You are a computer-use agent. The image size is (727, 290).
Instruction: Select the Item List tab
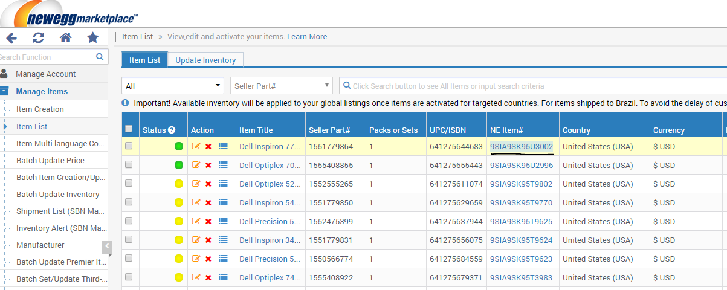click(144, 60)
